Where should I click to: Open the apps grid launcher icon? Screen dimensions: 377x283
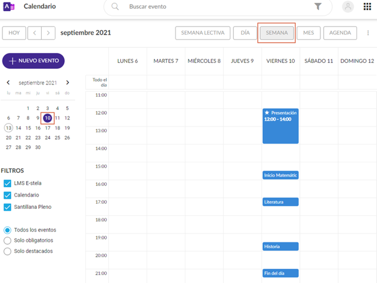[367, 6]
